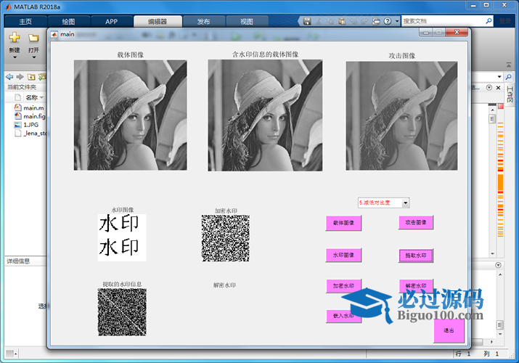Click the 详细信息 panel header
The width and height of the screenshot is (519, 363).
(25, 261)
